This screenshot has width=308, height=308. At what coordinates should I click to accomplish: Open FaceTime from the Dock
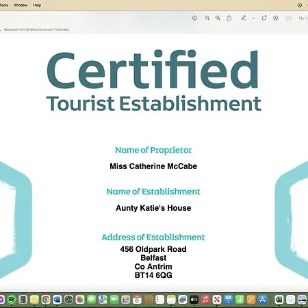click(x=114, y=299)
